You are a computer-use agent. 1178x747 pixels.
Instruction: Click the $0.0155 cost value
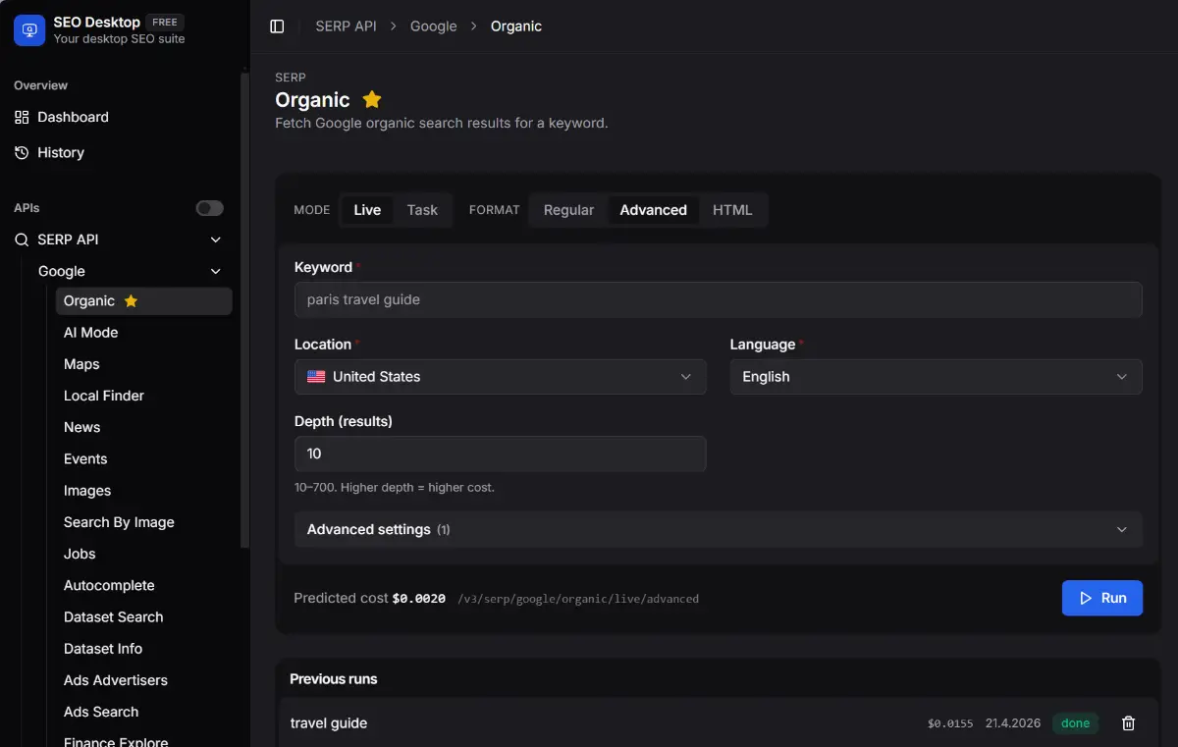[950, 723]
